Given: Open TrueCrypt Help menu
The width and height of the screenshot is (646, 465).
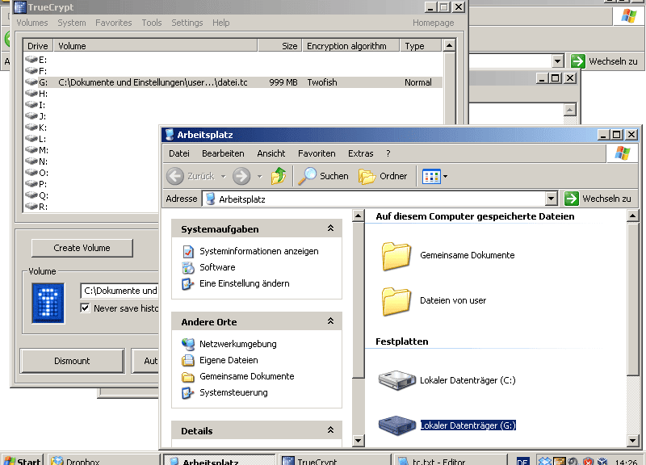Looking at the screenshot, I should 220,23.
